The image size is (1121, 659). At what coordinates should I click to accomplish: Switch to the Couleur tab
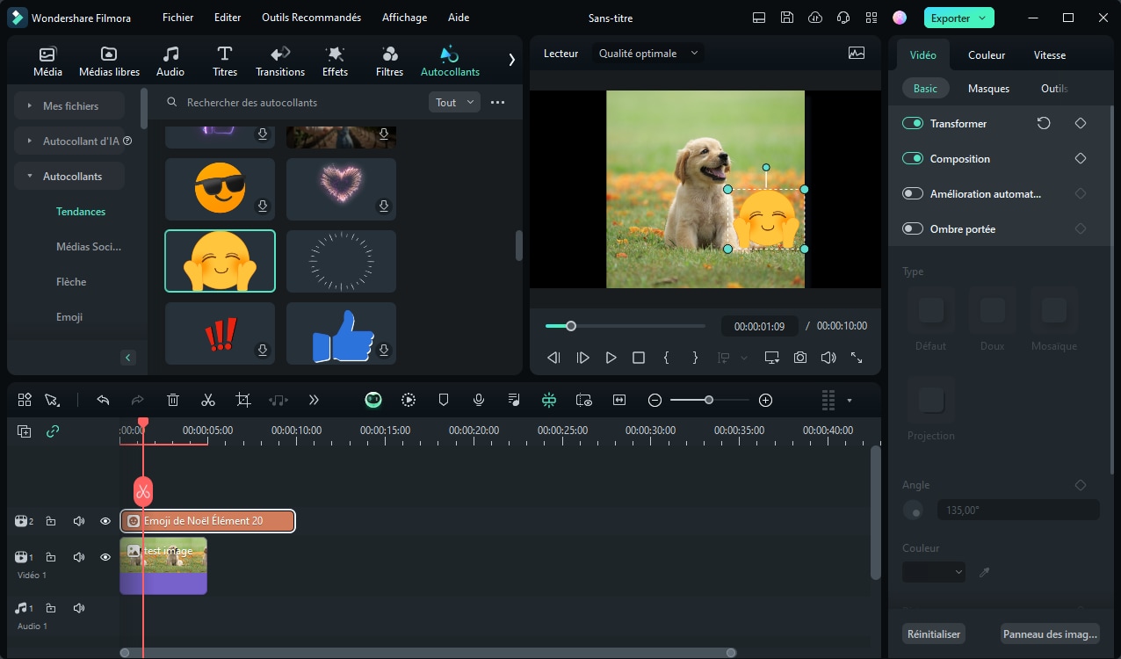pos(987,54)
